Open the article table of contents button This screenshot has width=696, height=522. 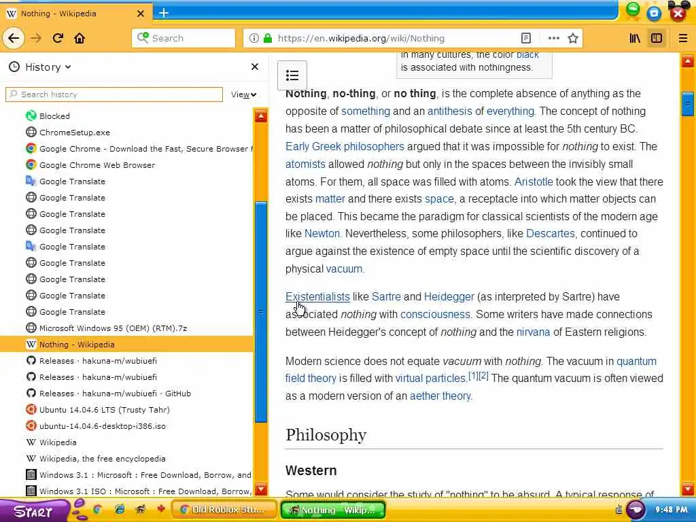[292, 75]
